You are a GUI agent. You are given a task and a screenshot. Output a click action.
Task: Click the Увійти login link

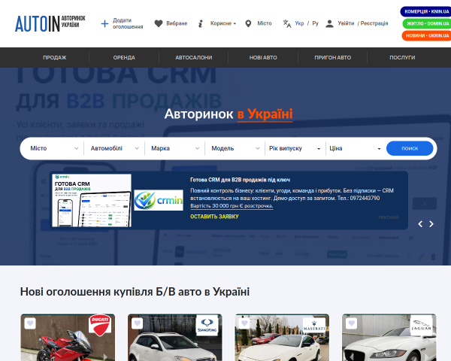(x=346, y=23)
